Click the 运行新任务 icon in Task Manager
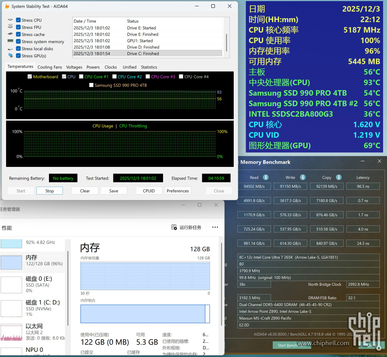This screenshot has width=387, height=357. [174, 227]
